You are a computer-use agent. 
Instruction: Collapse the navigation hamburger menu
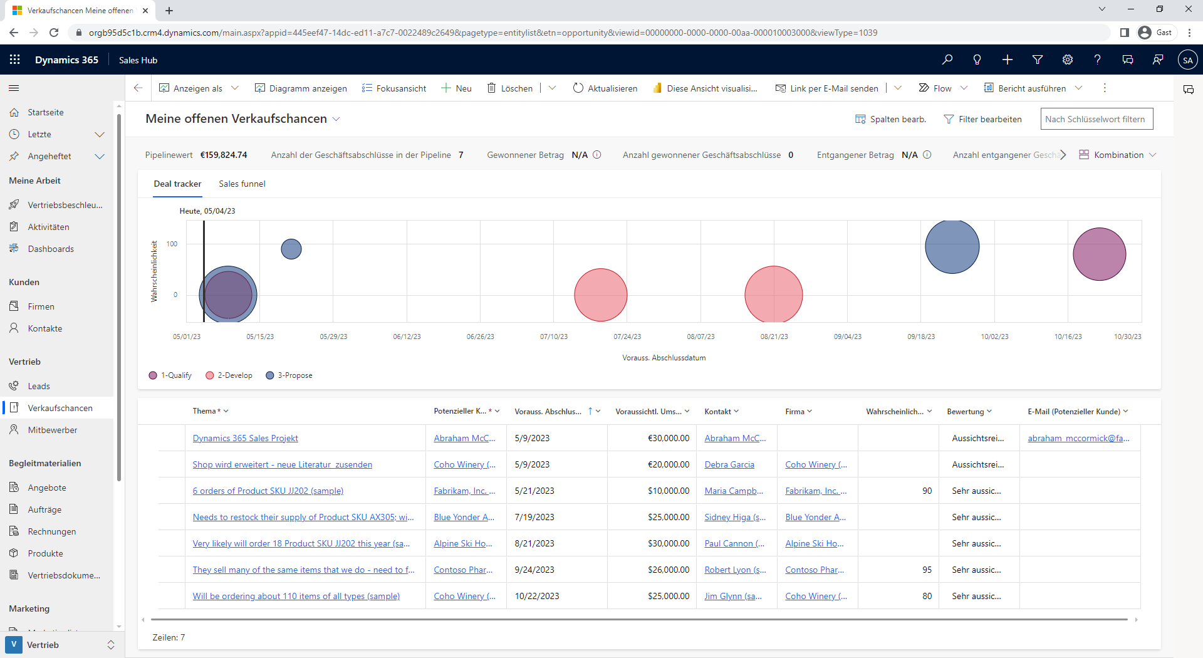point(14,88)
